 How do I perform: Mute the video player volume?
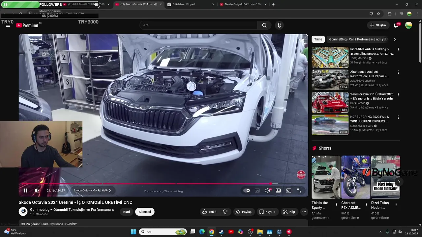click(37, 191)
